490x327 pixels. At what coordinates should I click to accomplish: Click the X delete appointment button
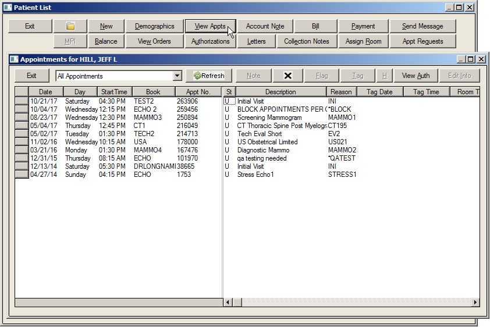pos(287,76)
